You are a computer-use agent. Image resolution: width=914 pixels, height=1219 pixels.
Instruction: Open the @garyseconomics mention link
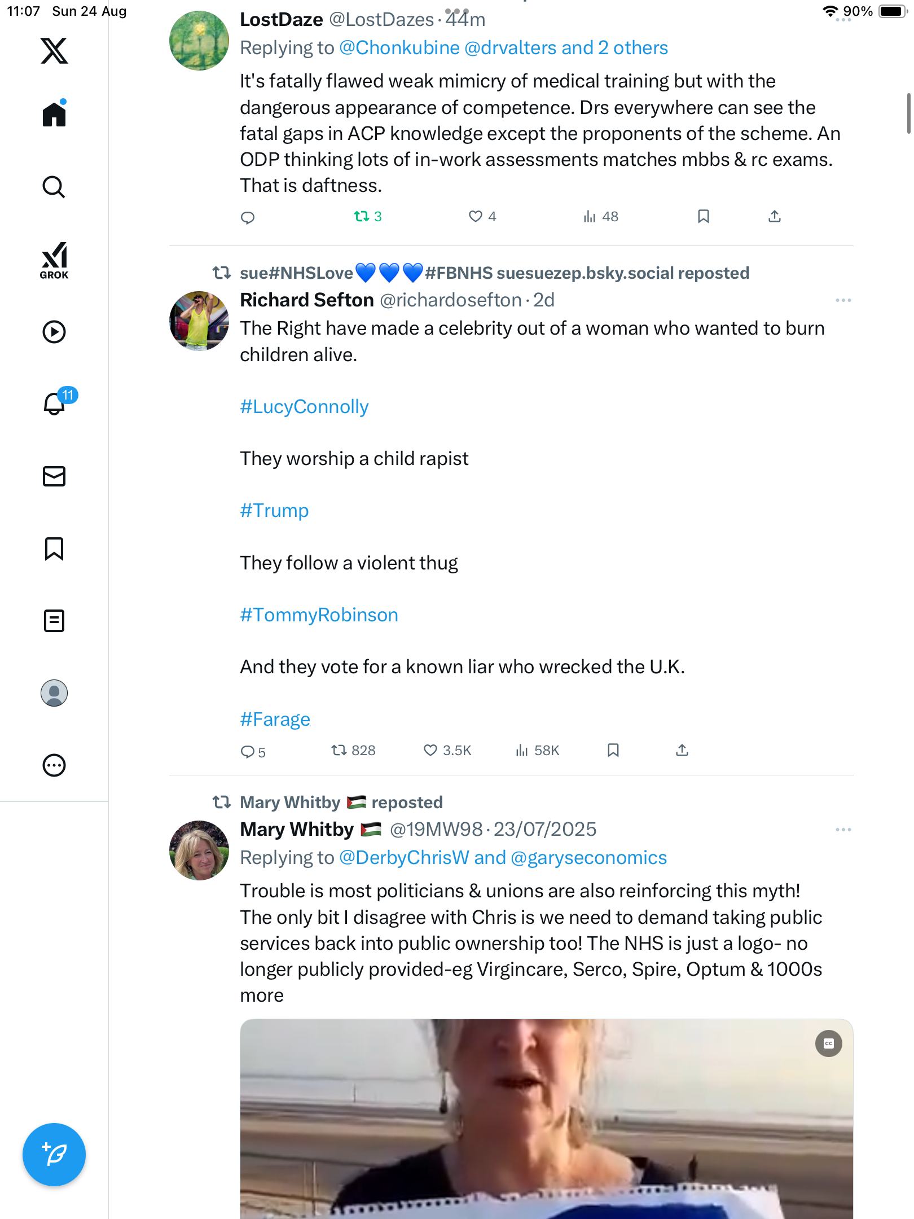click(x=588, y=858)
